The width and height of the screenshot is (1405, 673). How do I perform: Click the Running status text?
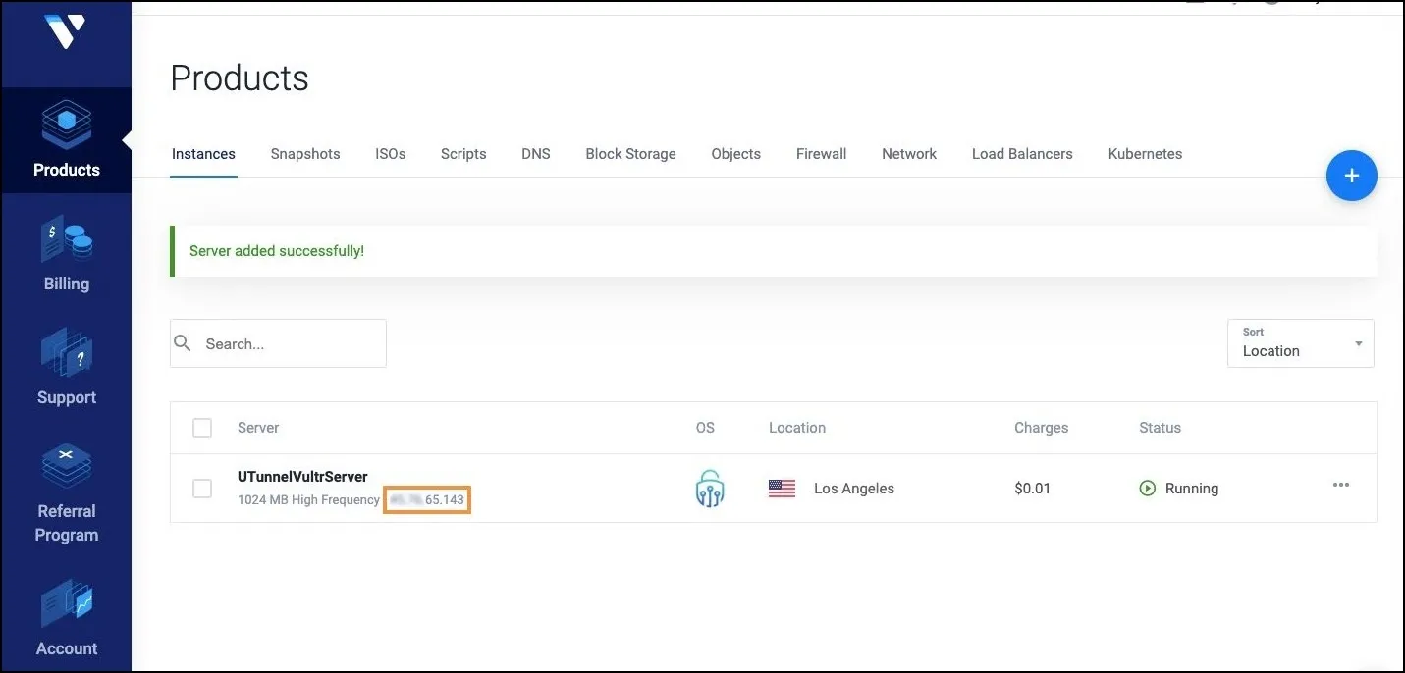click(1191, 489)
